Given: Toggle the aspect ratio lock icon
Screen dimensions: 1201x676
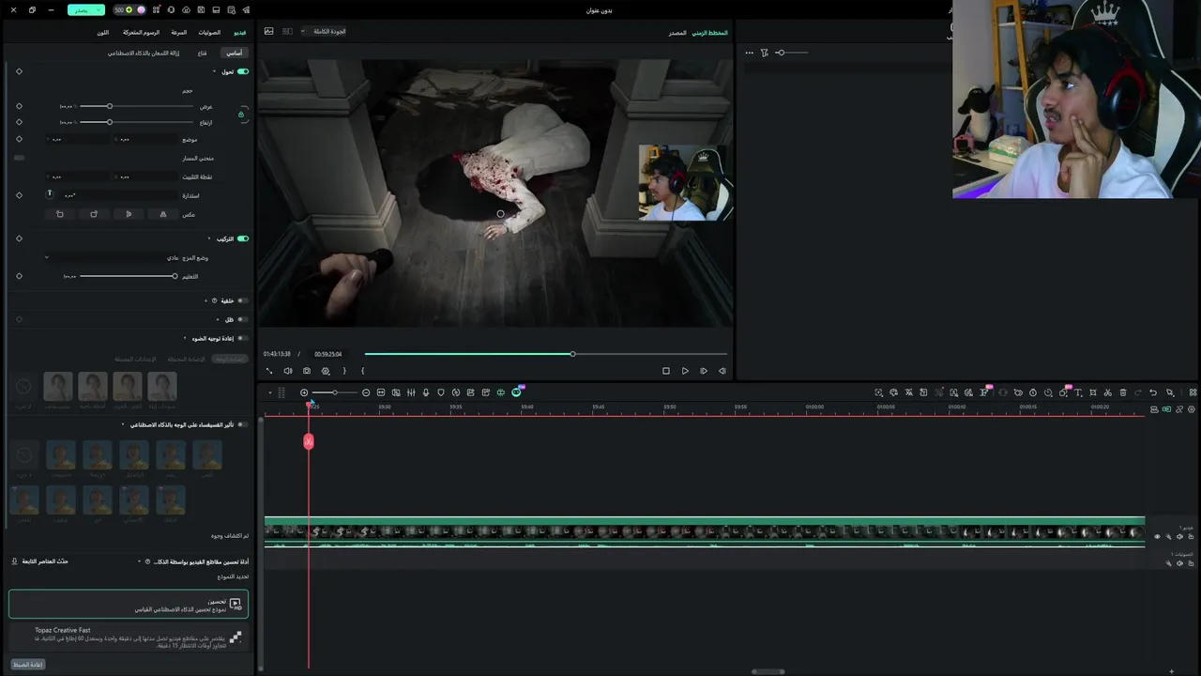Looking at the screenshot, I should point(241,115).
